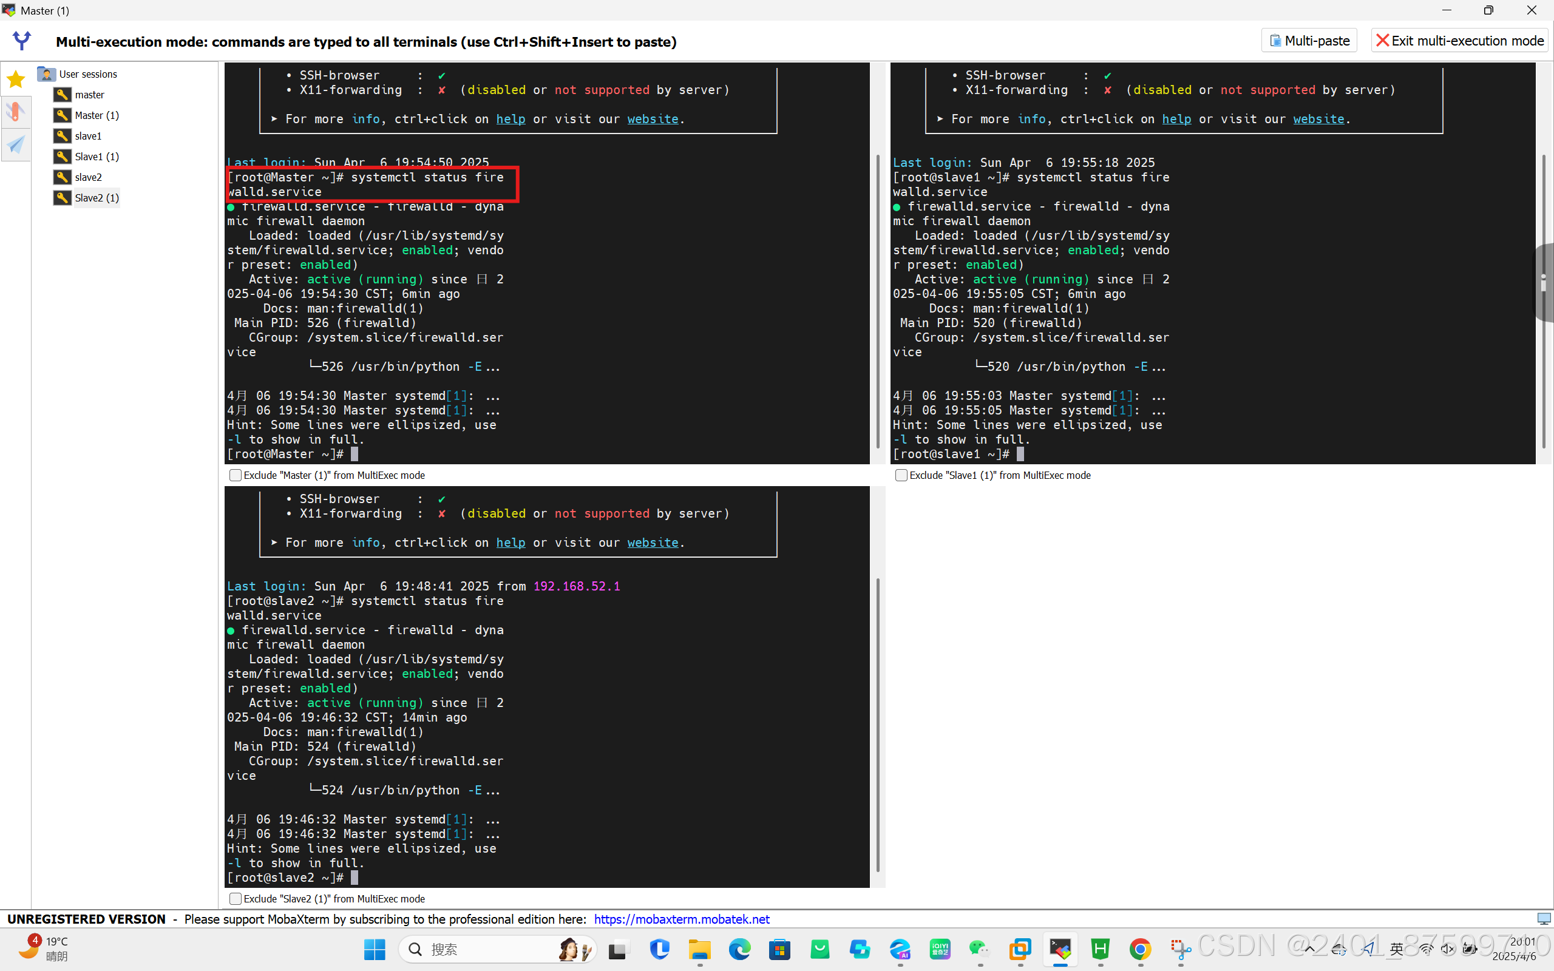Screen dimensions: 1554x971
Task: Open the Bitwarden shield taskbar icon
Action: (659, 949)
